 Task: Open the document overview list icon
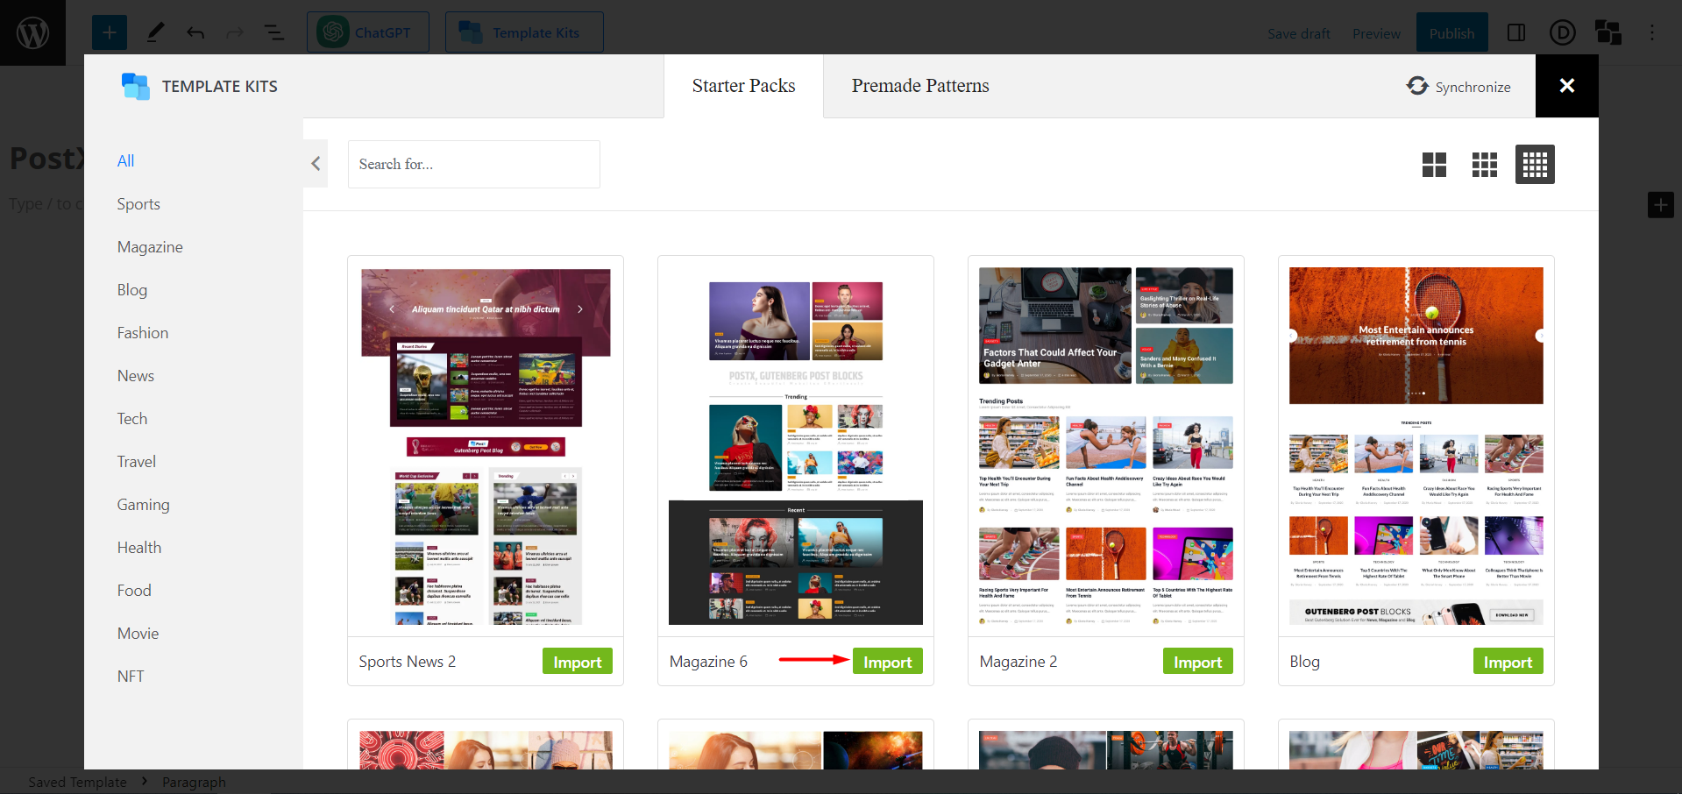[x=274, y=32]
